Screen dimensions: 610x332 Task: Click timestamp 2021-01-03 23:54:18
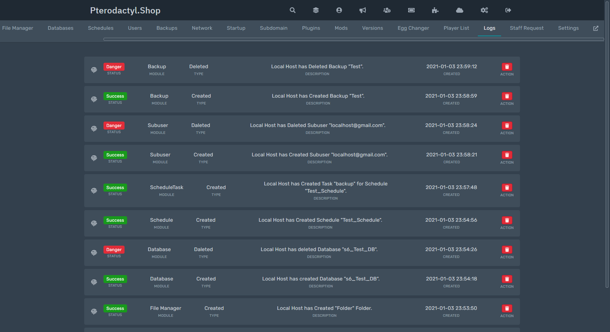click(451, 279)
